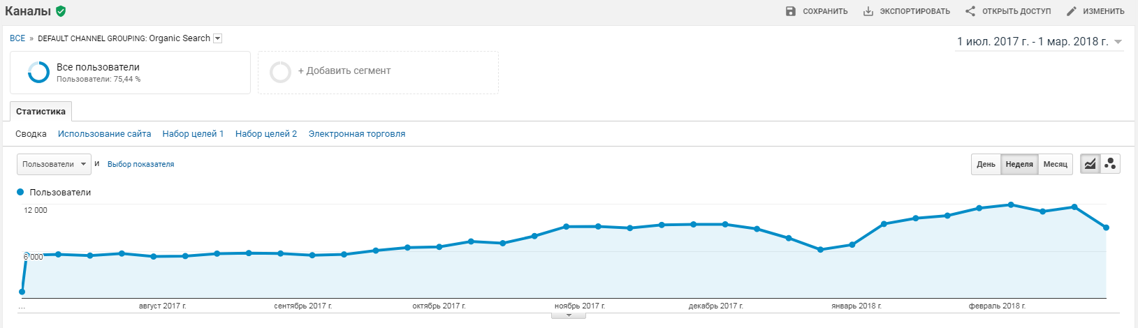Open the Статистика tab
Viewport: 1138px width, 328px height.
click(x=41, y=112)
